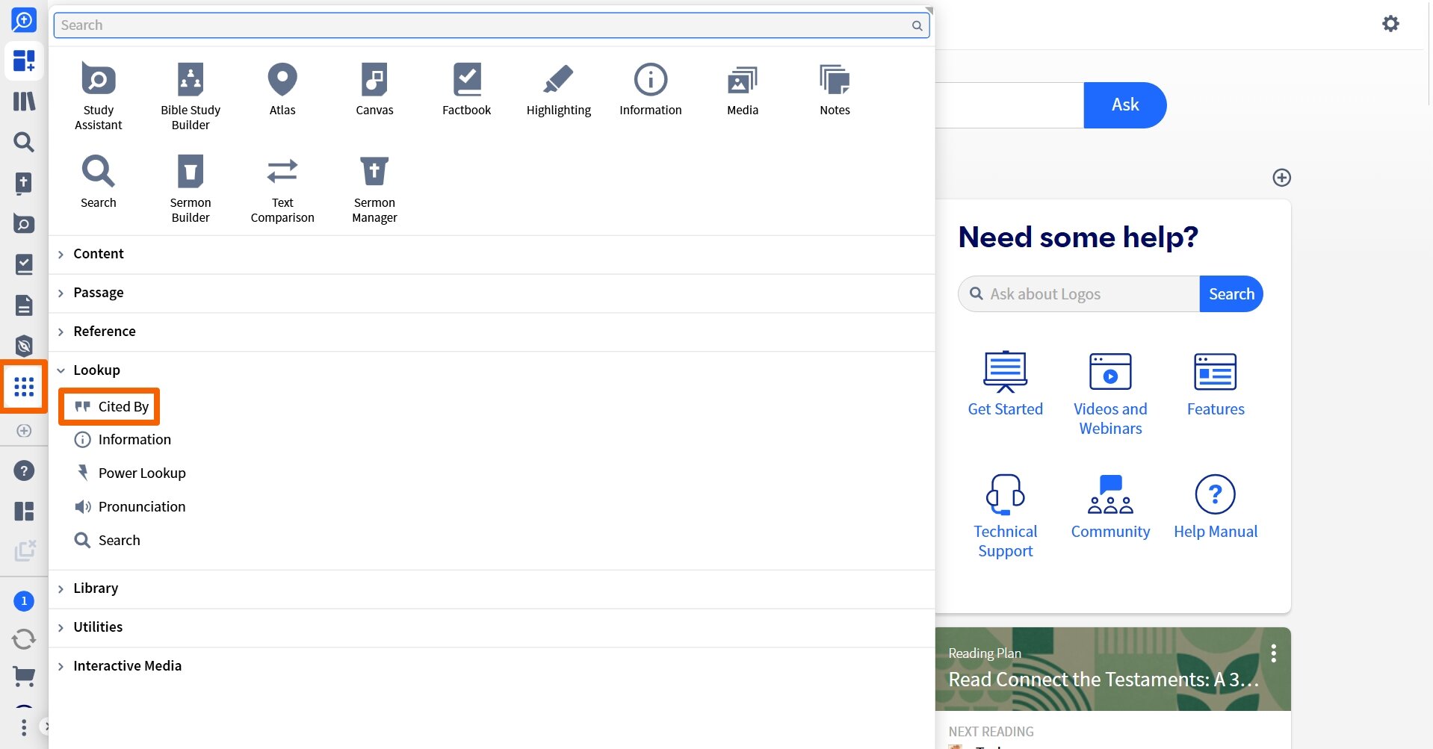This screenshot has height=749, width=1433.
Task: Open the Canvas tool
Action: 374,89
